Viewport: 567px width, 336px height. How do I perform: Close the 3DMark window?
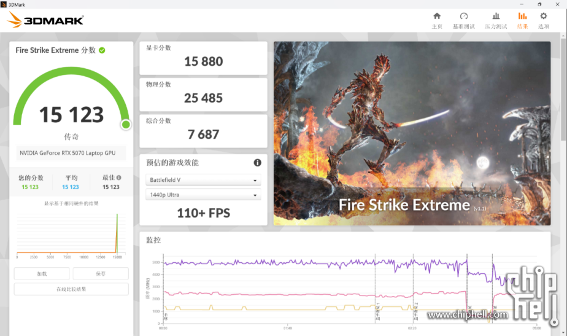[x=557, y=4]
